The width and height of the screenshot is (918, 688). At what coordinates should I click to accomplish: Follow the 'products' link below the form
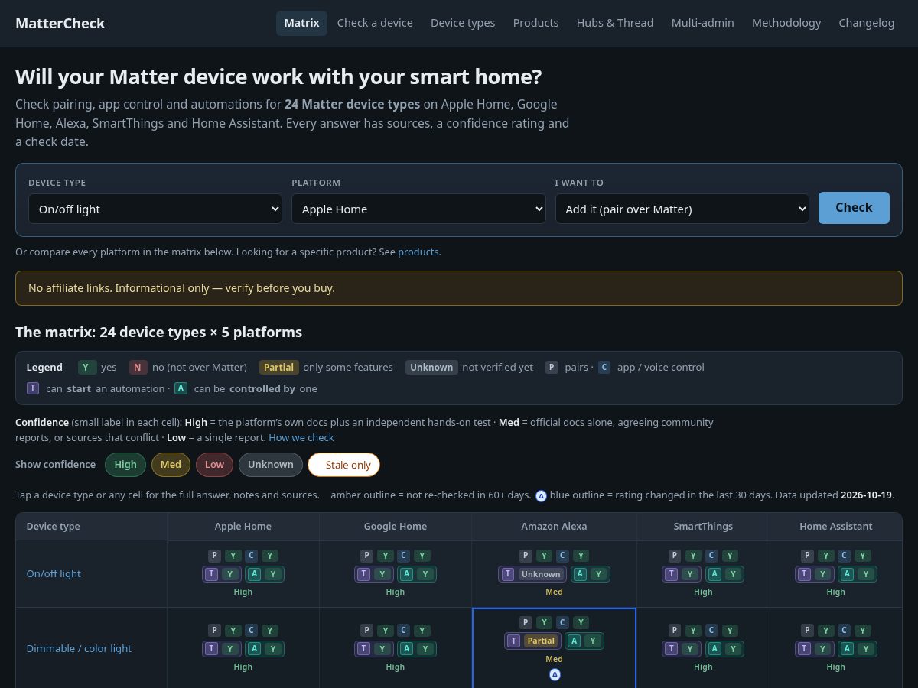(x=418, y=252)
